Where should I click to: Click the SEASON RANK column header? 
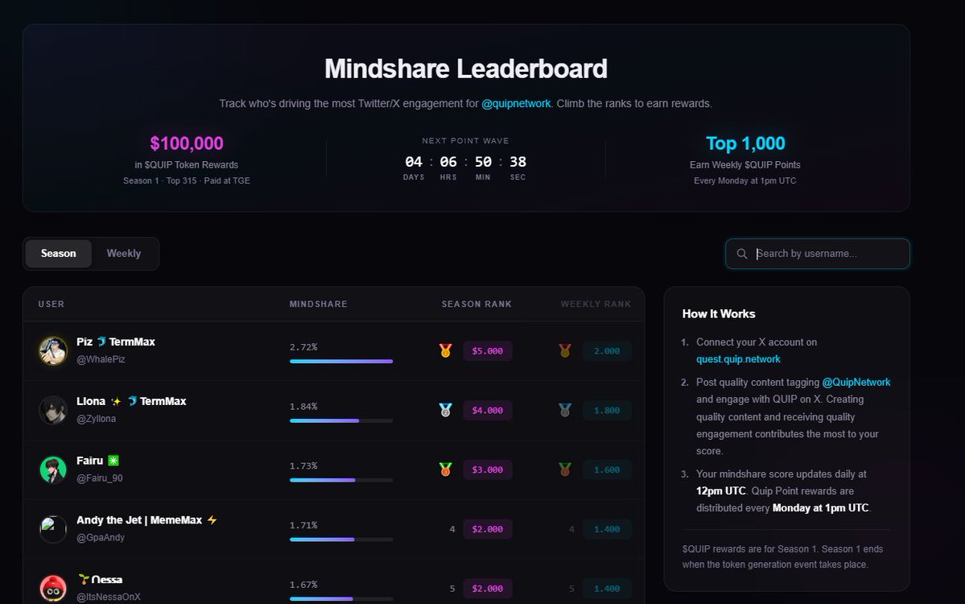pos(476,304)
